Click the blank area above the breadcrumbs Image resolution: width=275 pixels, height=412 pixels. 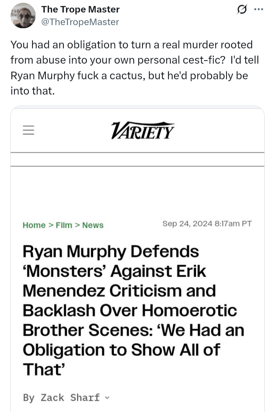coord(137,191)
